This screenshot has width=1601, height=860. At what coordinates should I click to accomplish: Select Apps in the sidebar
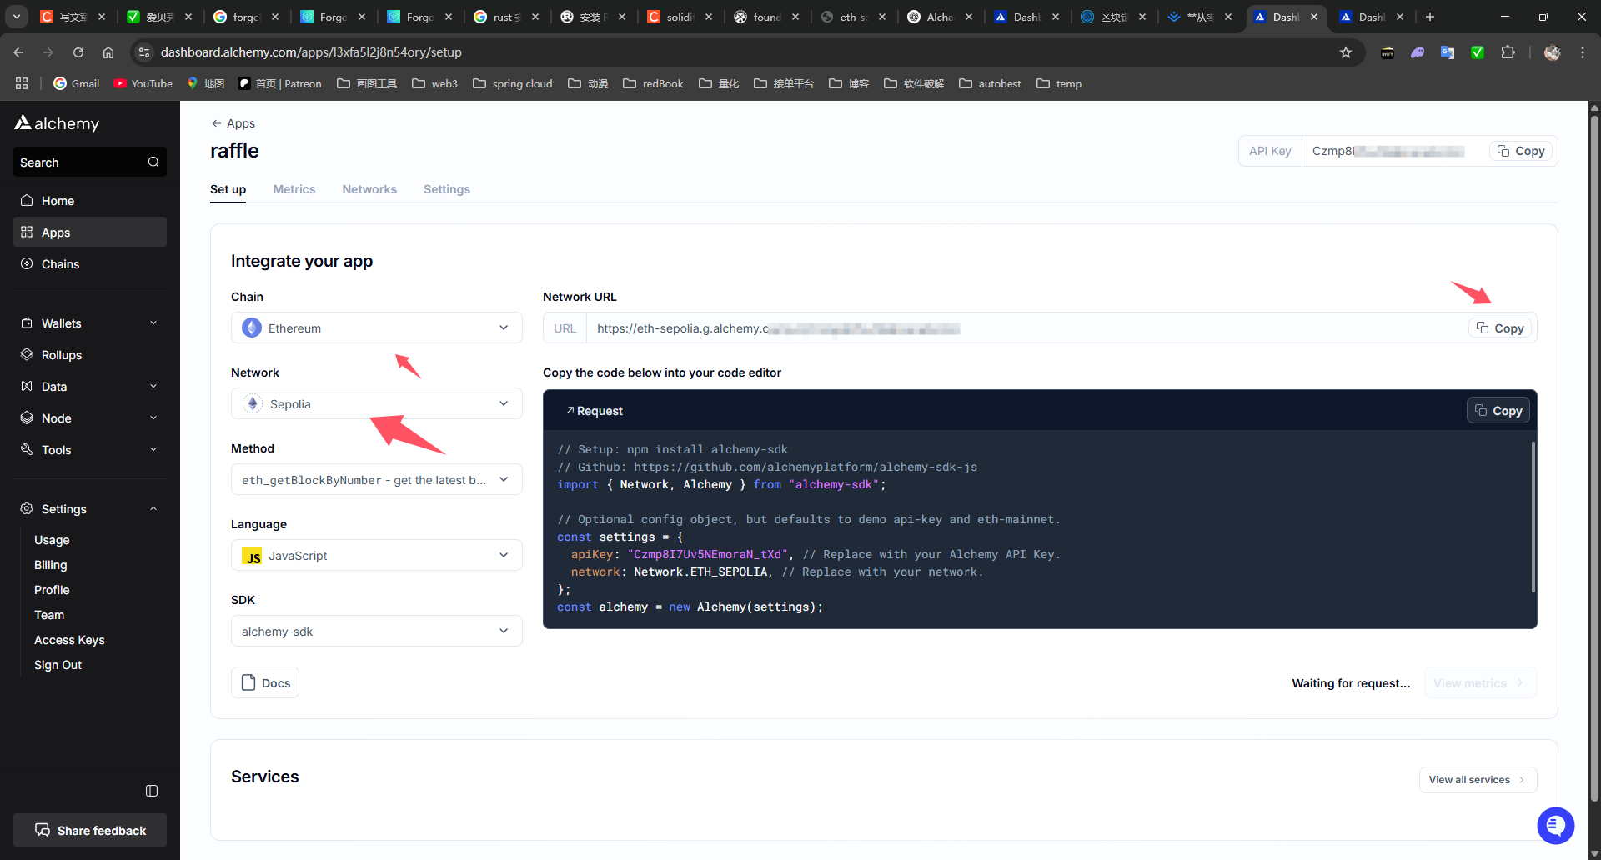tap(90, 232)
